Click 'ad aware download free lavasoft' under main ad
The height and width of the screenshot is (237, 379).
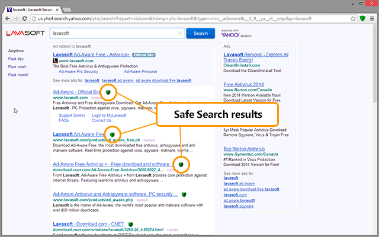tap(163, 81)
